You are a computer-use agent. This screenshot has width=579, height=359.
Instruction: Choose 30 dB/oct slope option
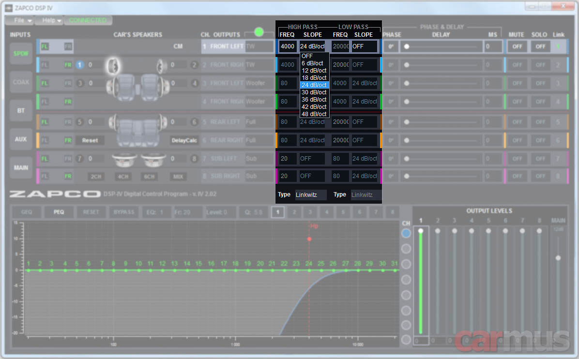coord(314,92)
